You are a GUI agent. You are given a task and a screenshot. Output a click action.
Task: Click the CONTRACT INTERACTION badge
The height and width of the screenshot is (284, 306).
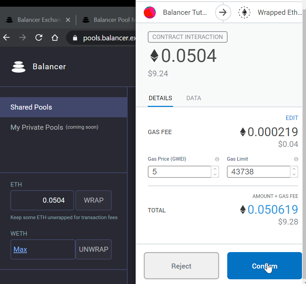(188, 37)
